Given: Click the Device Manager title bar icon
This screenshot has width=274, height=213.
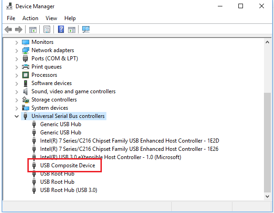Looking at the screenshot, I should coord(8,6).
